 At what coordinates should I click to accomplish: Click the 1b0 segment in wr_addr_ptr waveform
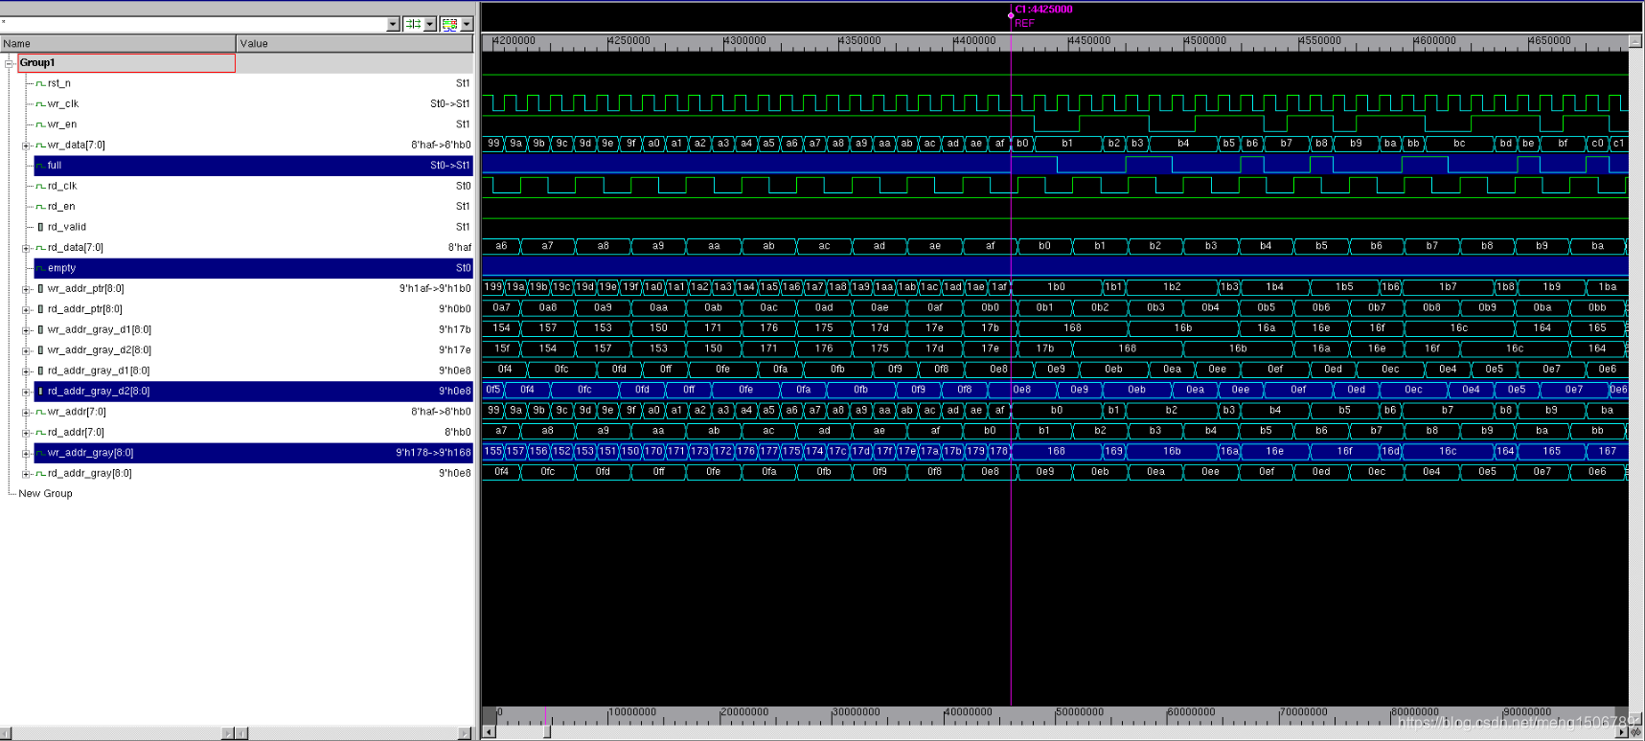(1056, 287)
